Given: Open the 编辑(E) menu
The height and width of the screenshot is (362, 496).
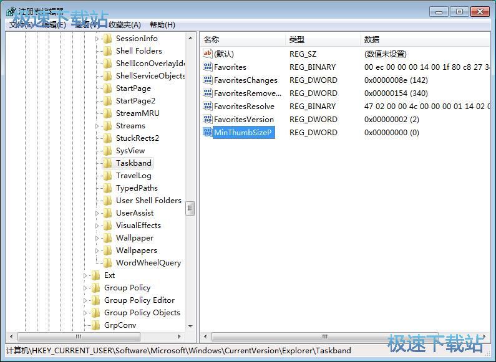Looking at the screenshot, I should coord(54,25).
